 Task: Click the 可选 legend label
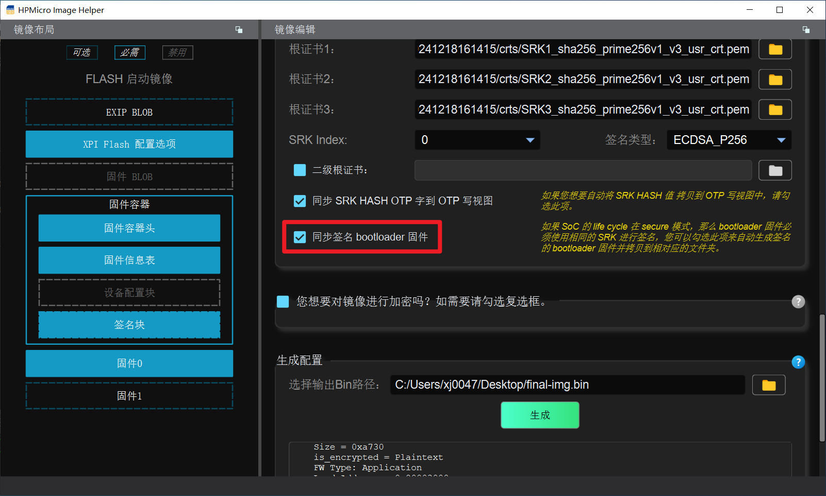[82, 53]
